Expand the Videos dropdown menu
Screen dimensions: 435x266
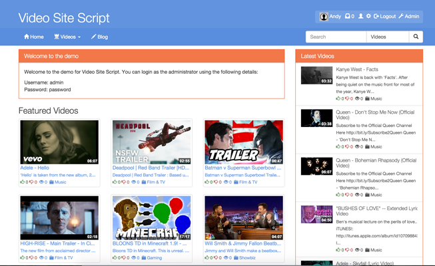pyautogui.click(x=67, y=37)
